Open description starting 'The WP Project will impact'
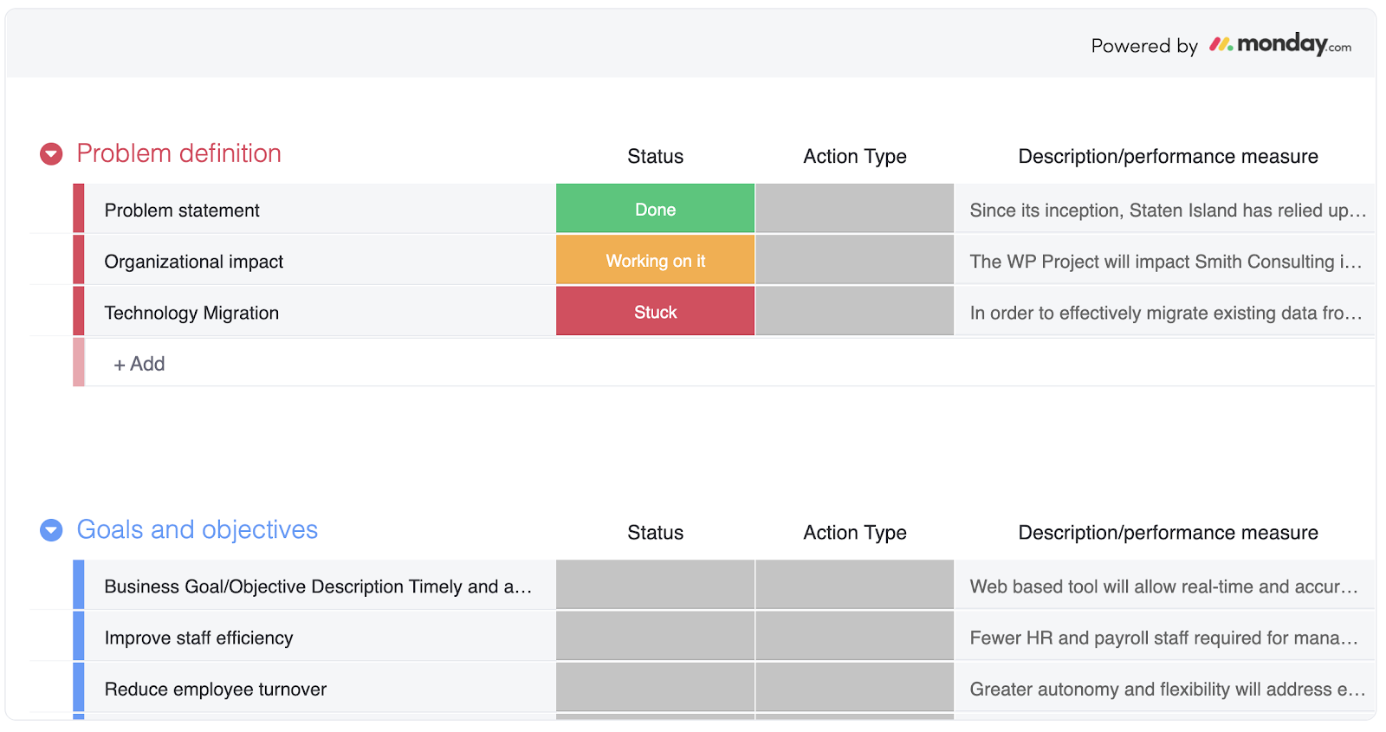 (x=1166, y=262)
